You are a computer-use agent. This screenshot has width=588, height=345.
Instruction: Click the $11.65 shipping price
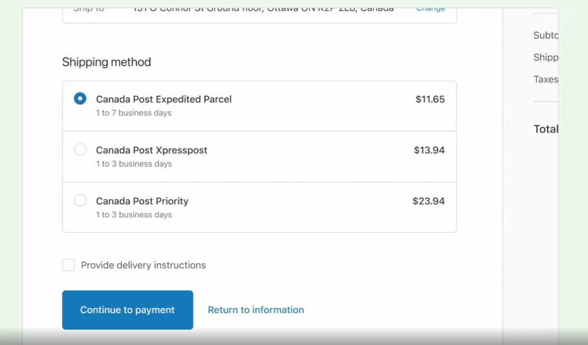point(430,99)
